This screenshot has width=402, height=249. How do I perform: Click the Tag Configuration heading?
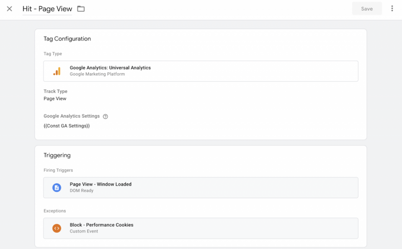tap(67, 38)
